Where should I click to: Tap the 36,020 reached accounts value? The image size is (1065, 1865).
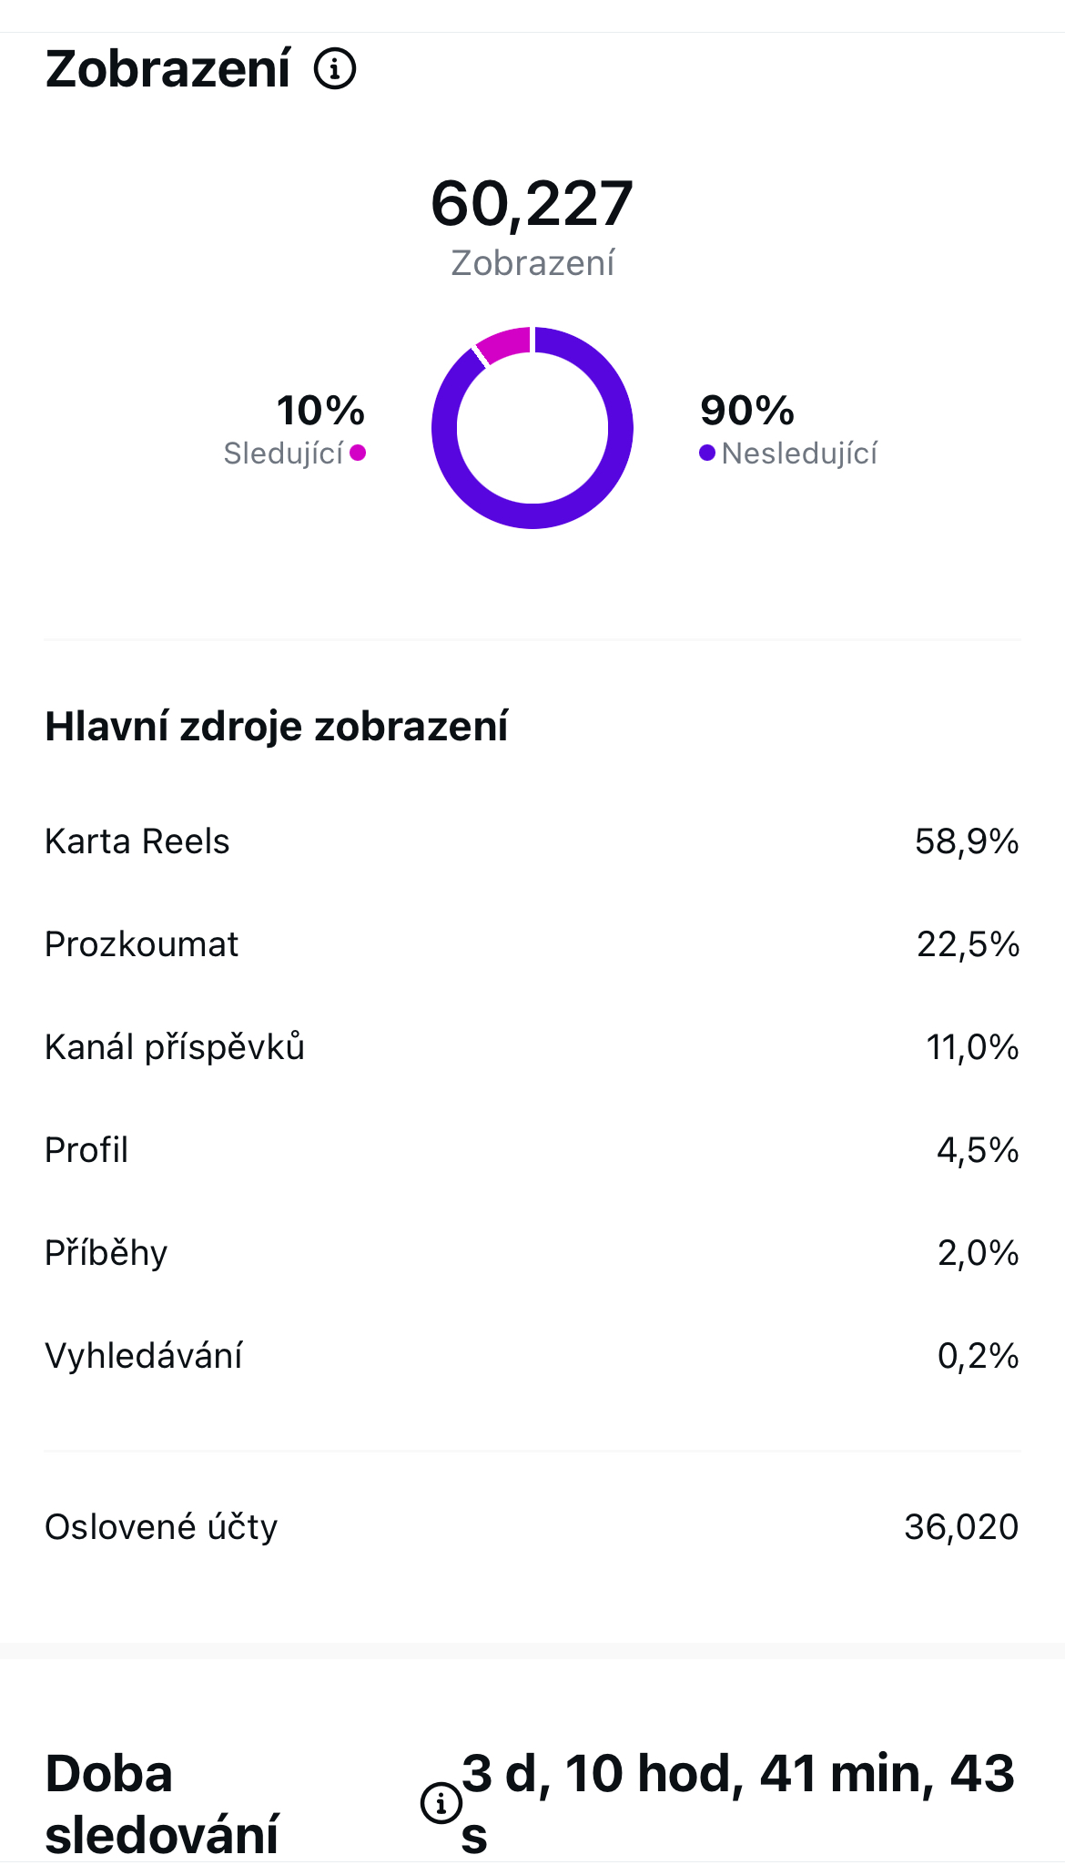click(x=961, y=1527)
